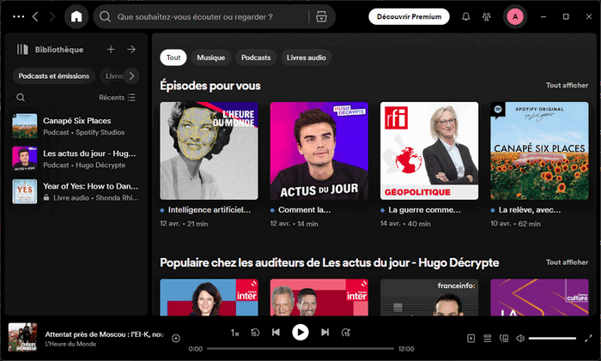The width and height of the screenshot is (601, 361).
Task: Select the Livres audio filter tab
Action: [307, 57]
